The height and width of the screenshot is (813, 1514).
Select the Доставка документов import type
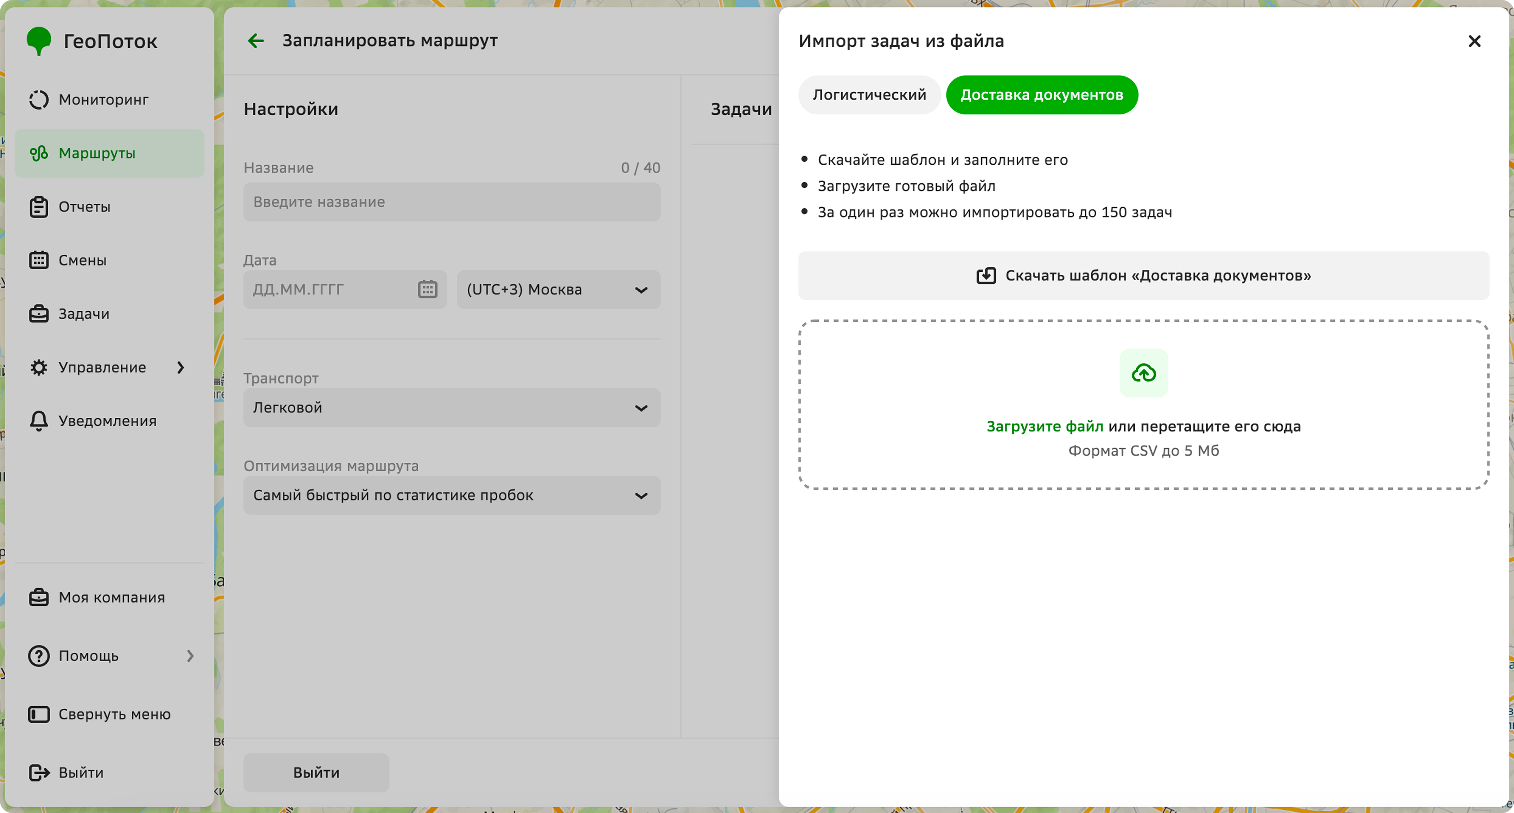[x=1041, y=95]
